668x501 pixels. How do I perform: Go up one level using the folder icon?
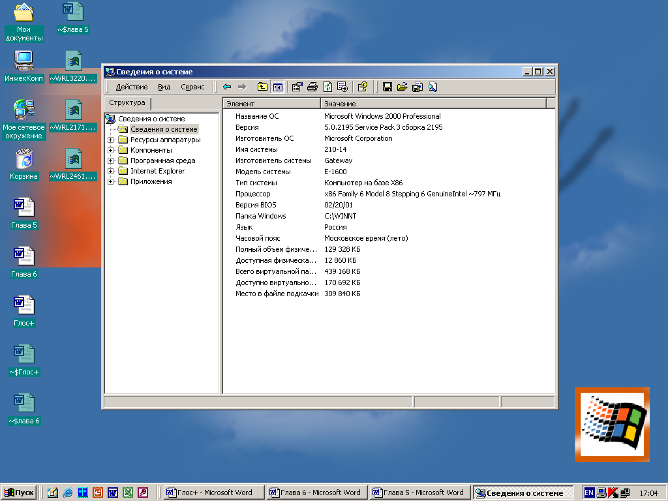point(262,87)
